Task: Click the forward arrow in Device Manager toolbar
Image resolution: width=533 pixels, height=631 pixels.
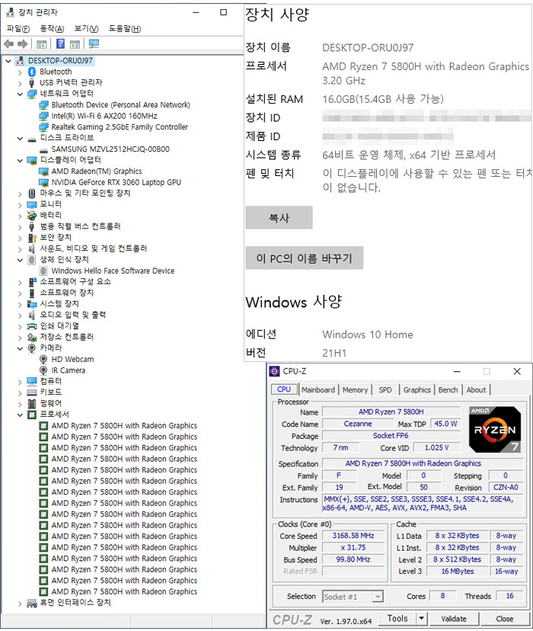Action: click(x=23, y=43)
